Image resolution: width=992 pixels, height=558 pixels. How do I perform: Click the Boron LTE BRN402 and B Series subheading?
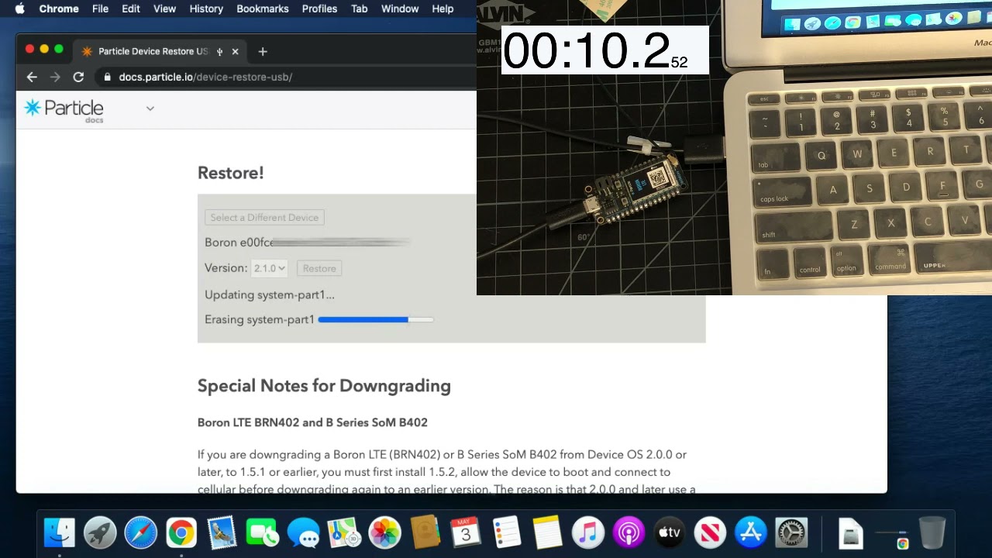pyautogui.click(x=312, y=422)
